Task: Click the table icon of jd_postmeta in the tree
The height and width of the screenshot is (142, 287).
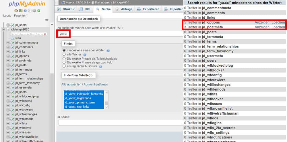Action: (x=13, y=61)
